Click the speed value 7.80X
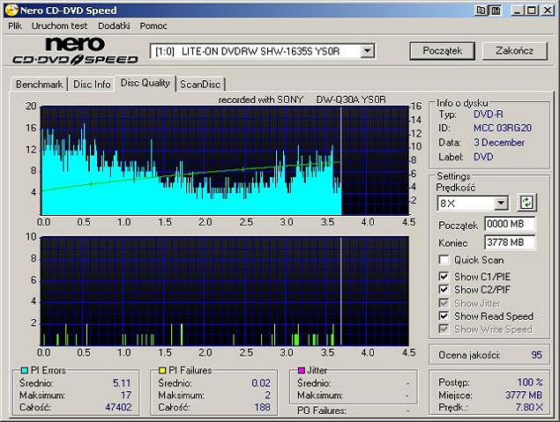560x422 pixels. [529, 407]
